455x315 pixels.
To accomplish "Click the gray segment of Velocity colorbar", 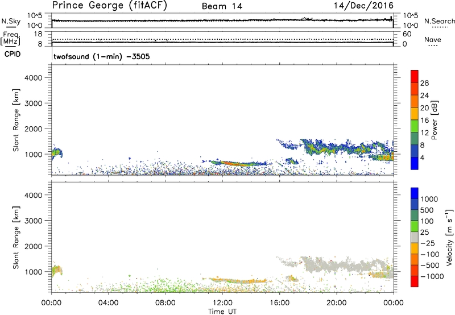I will point(415,237).
